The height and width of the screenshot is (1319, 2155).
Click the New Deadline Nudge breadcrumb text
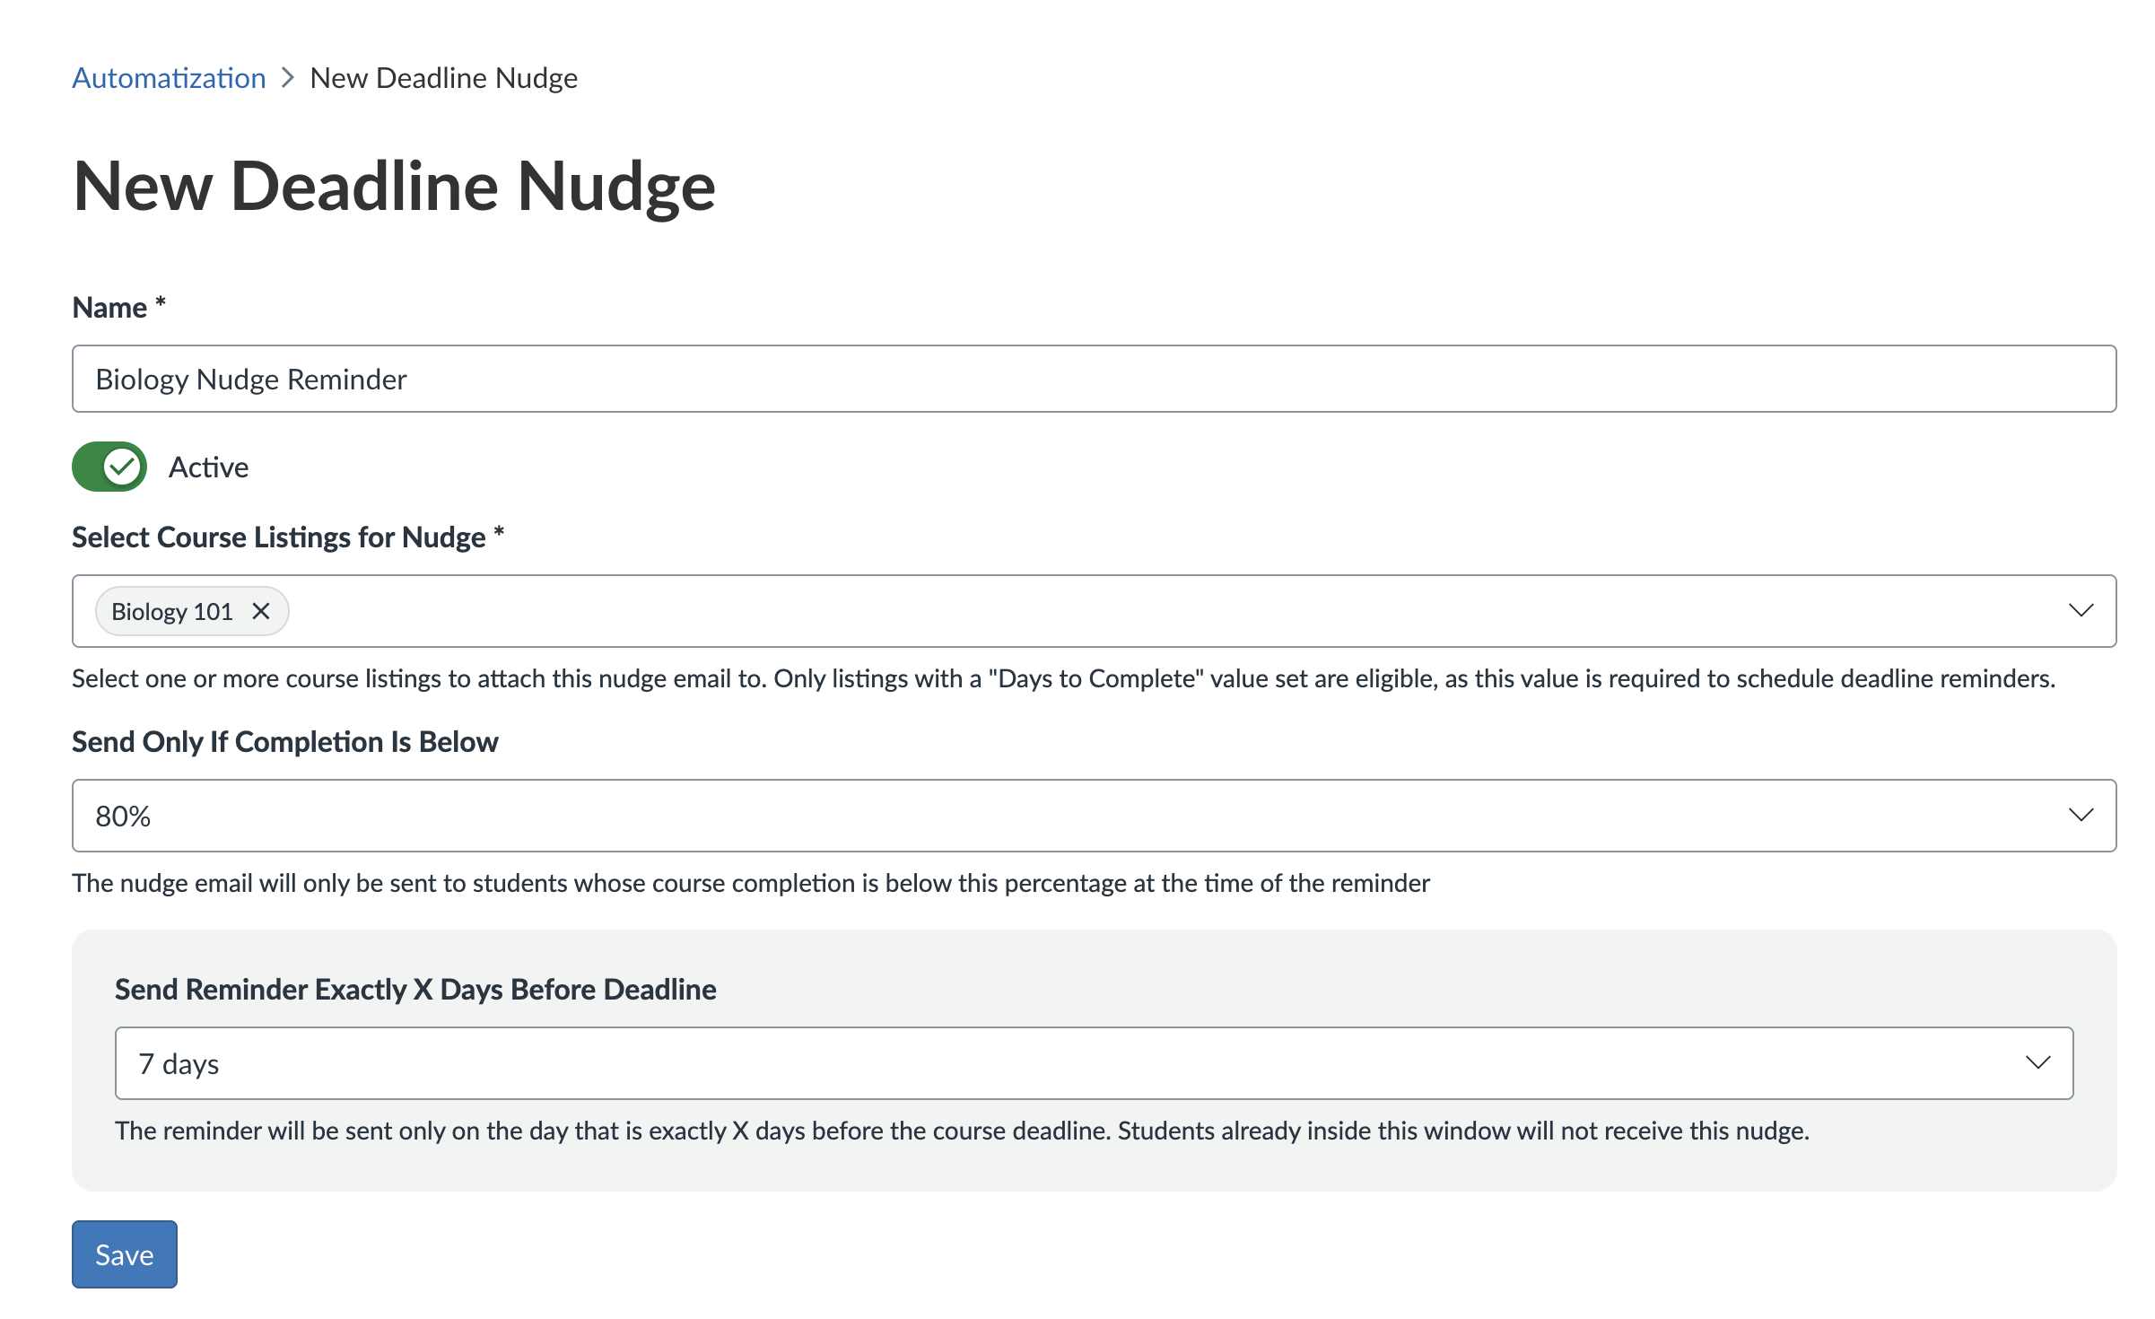pyautogui.click(x=443, y=78)
